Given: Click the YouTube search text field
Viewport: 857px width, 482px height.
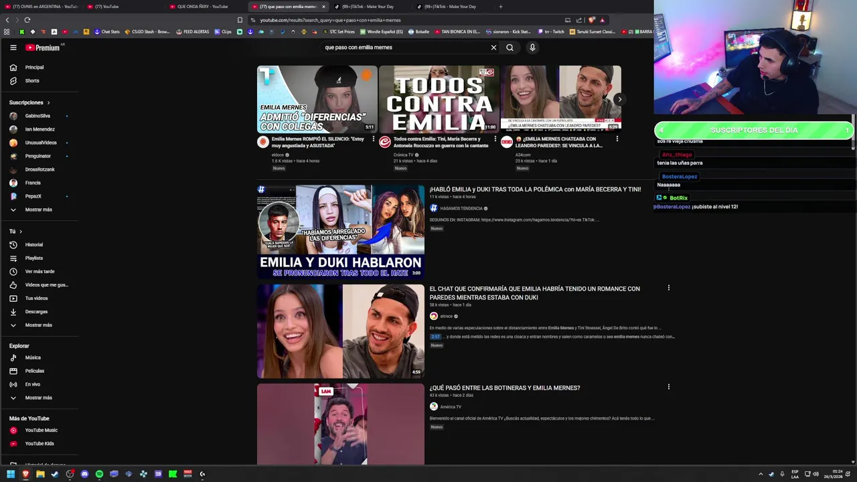Looking at the screenshot, I should coord(405,48).
